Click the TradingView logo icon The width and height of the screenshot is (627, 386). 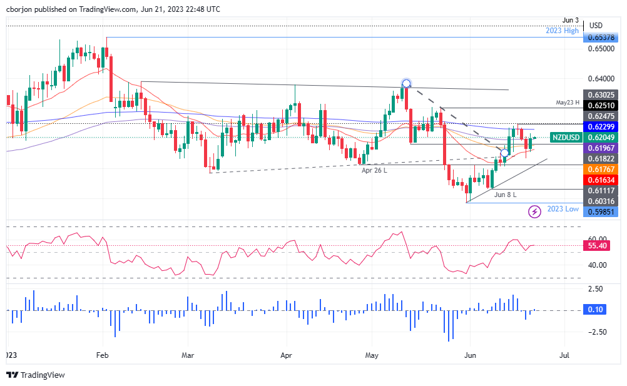pyautogui.click(x=13, y=375)
